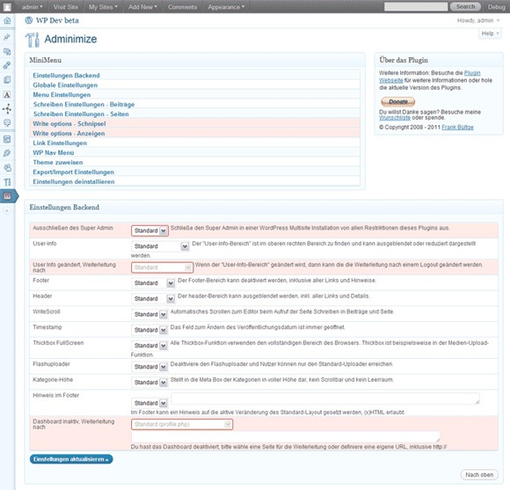
Task: Open My Sites menu in admin bar
Action: (103, 7)
